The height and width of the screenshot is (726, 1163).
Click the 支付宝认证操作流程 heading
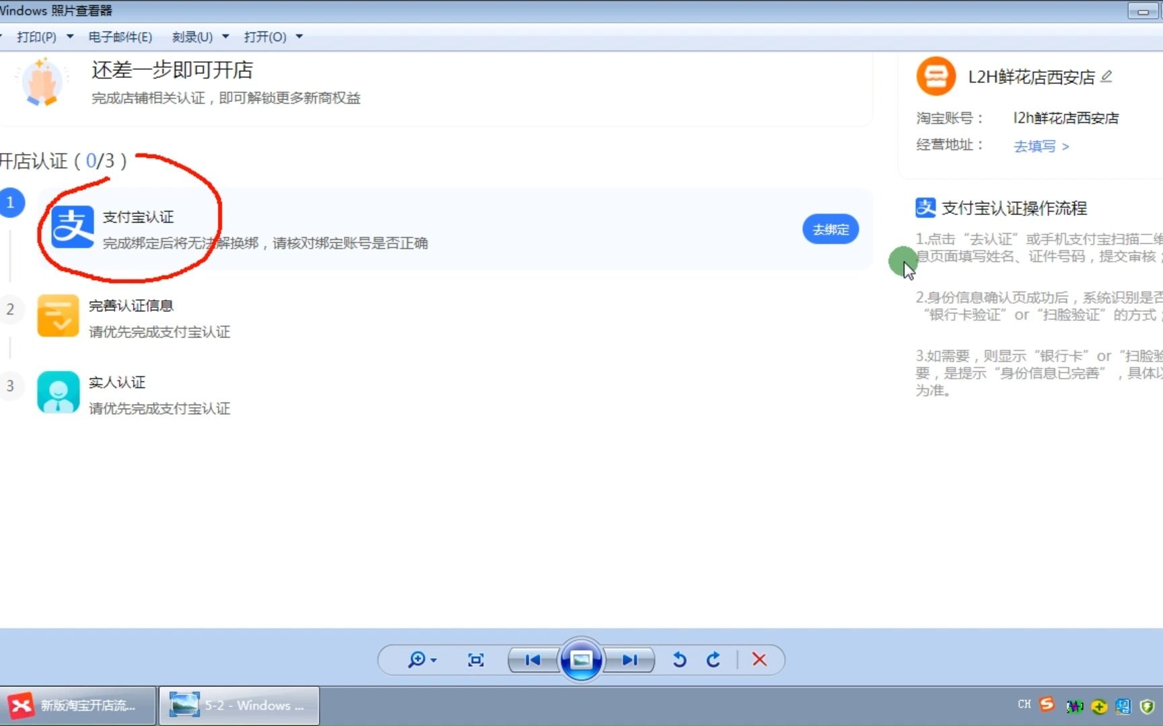(x=1014, y=208)
